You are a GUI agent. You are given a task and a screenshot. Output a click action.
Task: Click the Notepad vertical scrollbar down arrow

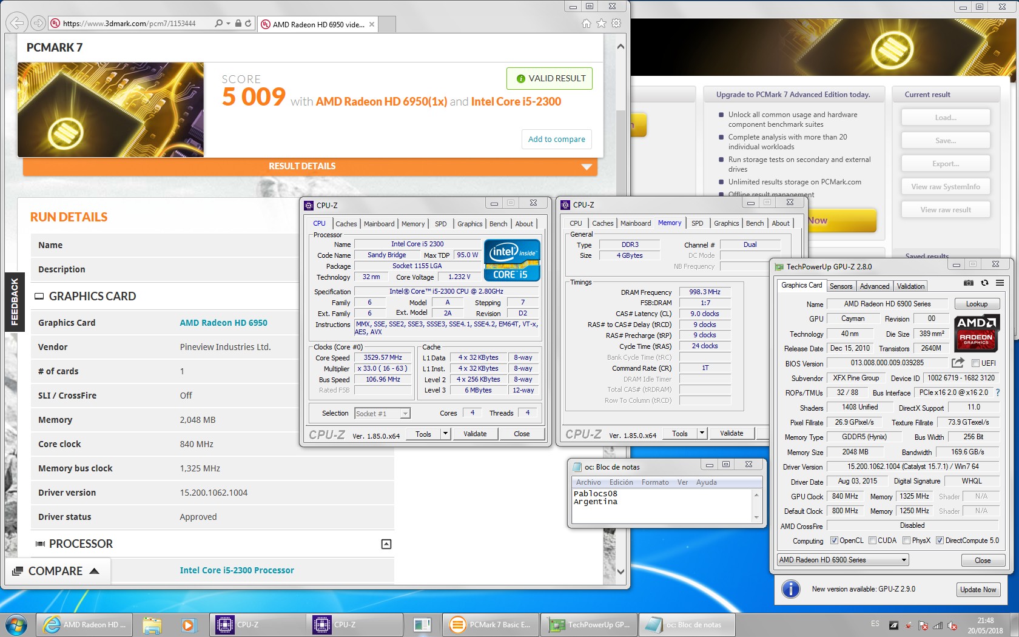click(x=756, y=517)
